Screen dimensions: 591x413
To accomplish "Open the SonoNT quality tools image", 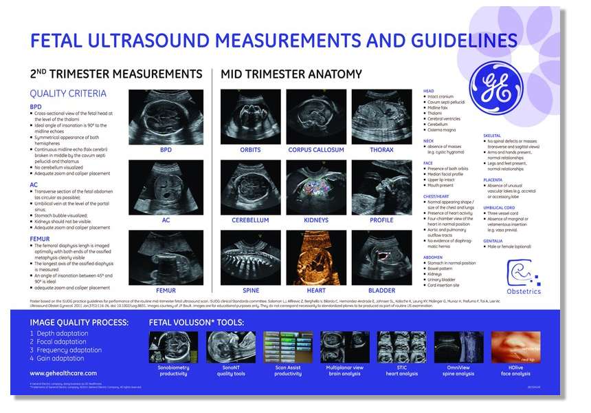I will coord(231,347).
